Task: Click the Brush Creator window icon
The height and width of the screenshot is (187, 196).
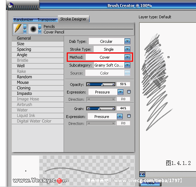Action: point(11,5)
